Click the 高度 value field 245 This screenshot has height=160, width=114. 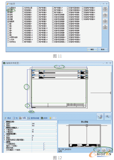(44, 124)
